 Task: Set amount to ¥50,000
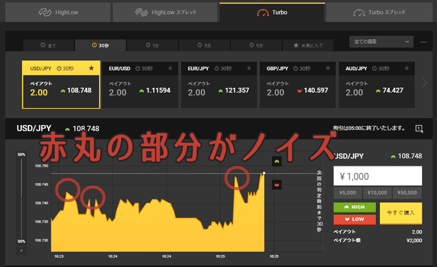(x=407, y=193)
